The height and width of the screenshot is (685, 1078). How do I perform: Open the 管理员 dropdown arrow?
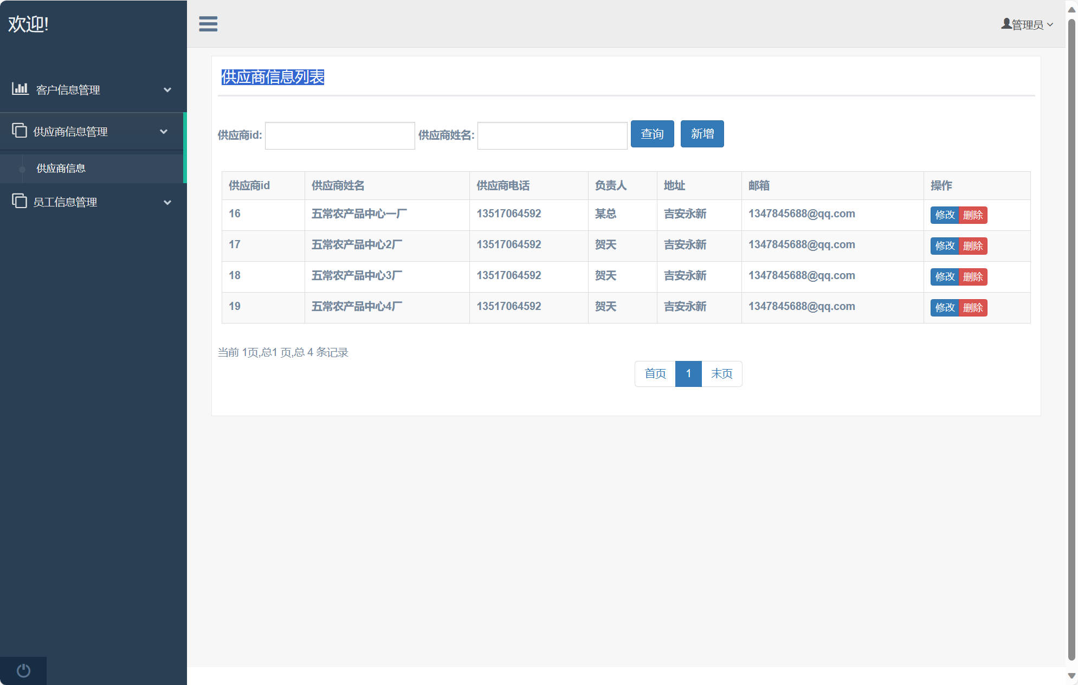click(1050, 25)
